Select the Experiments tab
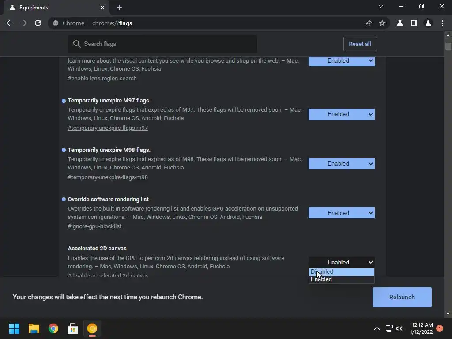 [x=56, y=8]
